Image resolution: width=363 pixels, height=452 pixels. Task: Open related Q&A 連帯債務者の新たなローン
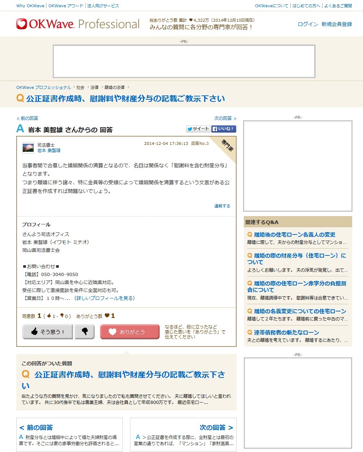click(x=286, y=332)
